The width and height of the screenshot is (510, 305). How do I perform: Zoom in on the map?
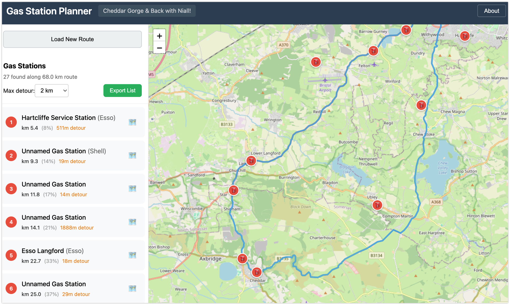[159, 36]
